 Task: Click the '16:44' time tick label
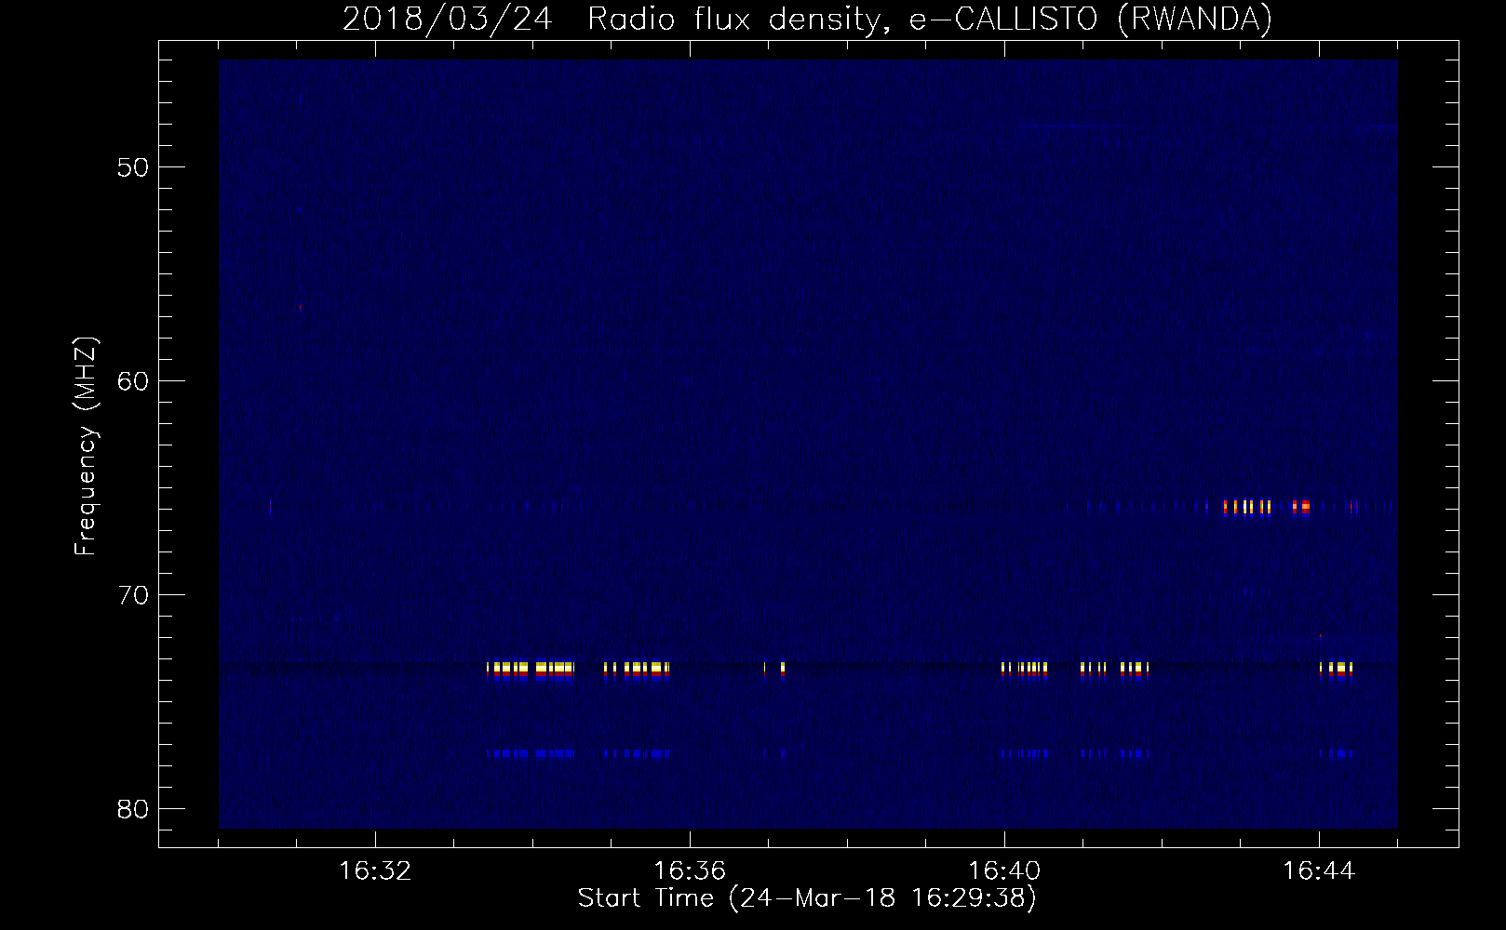tap(1319, 871)
